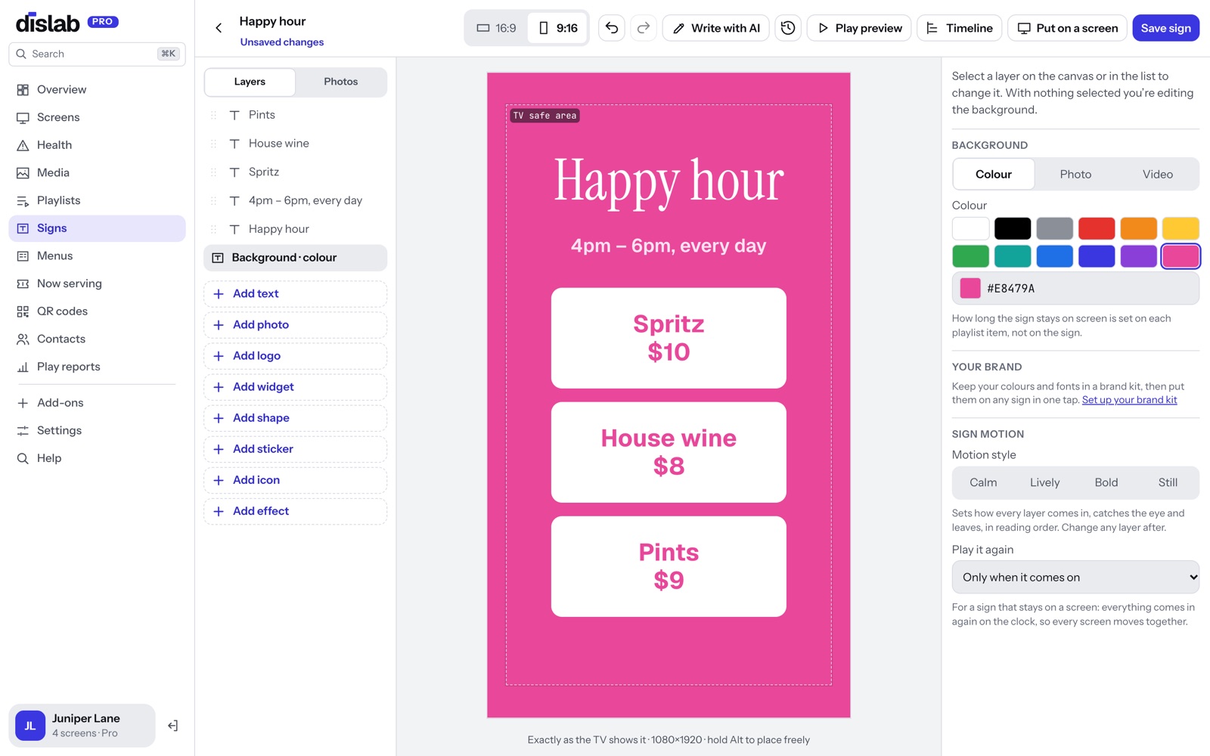The height and width of the screenshot is (756, 1210).
Task: Switch to the Layers tab
Action: (x=250, y=82)
